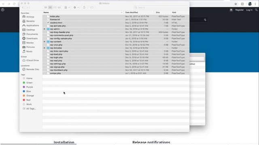Click Register link in browser page

[239, 10]
